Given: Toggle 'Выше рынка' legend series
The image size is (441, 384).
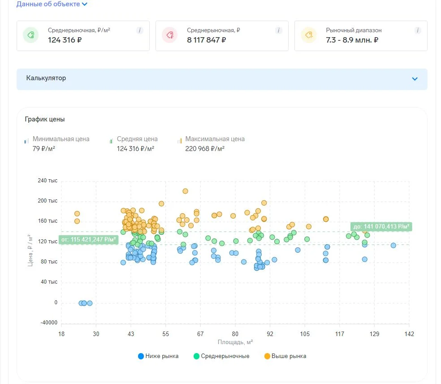Looking at the screenshot, I should tap(285, 356).
